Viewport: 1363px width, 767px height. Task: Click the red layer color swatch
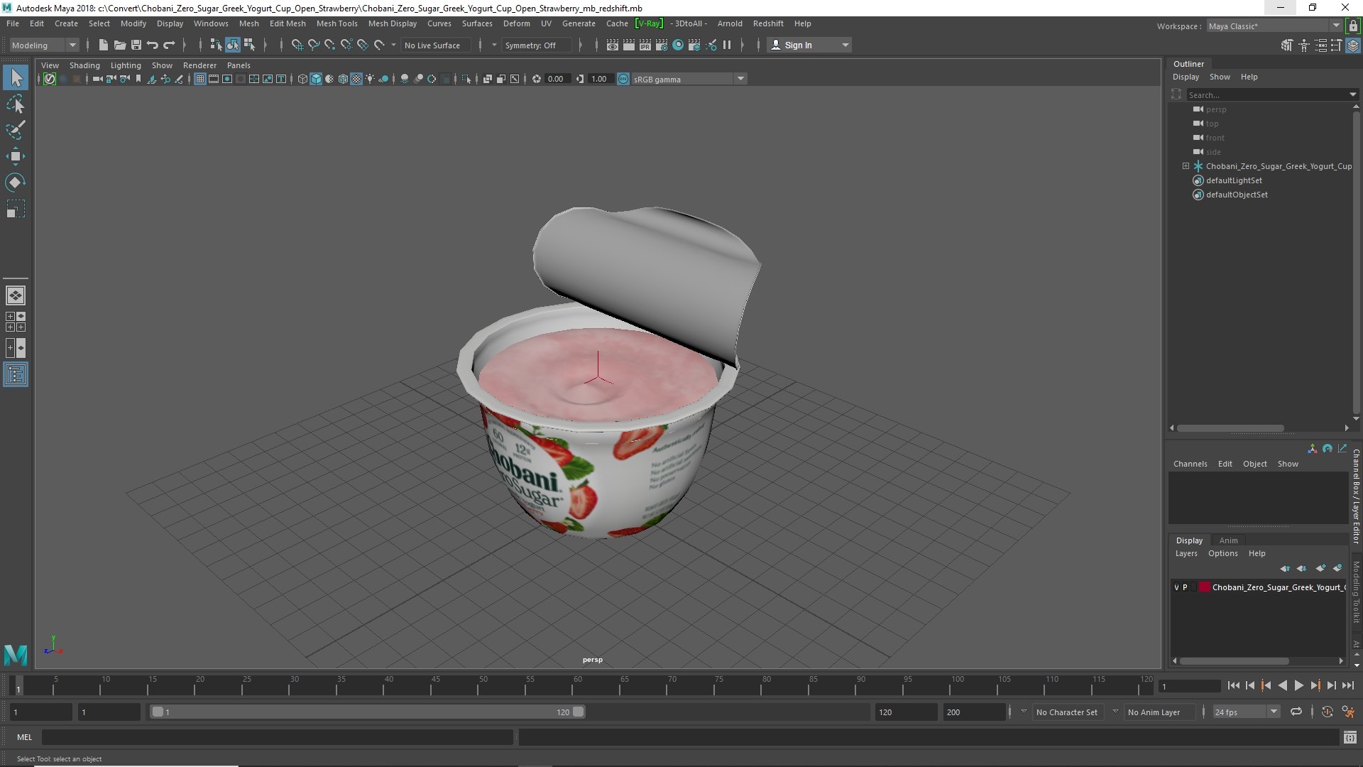1205,587
